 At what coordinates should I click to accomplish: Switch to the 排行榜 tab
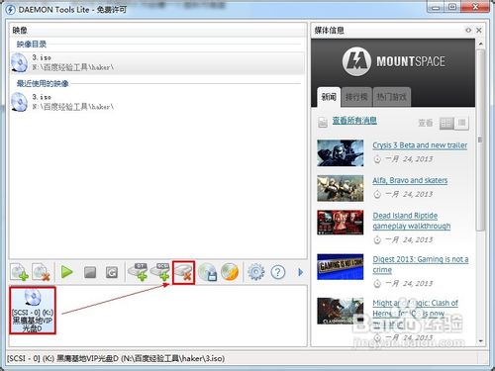point(356,97)
